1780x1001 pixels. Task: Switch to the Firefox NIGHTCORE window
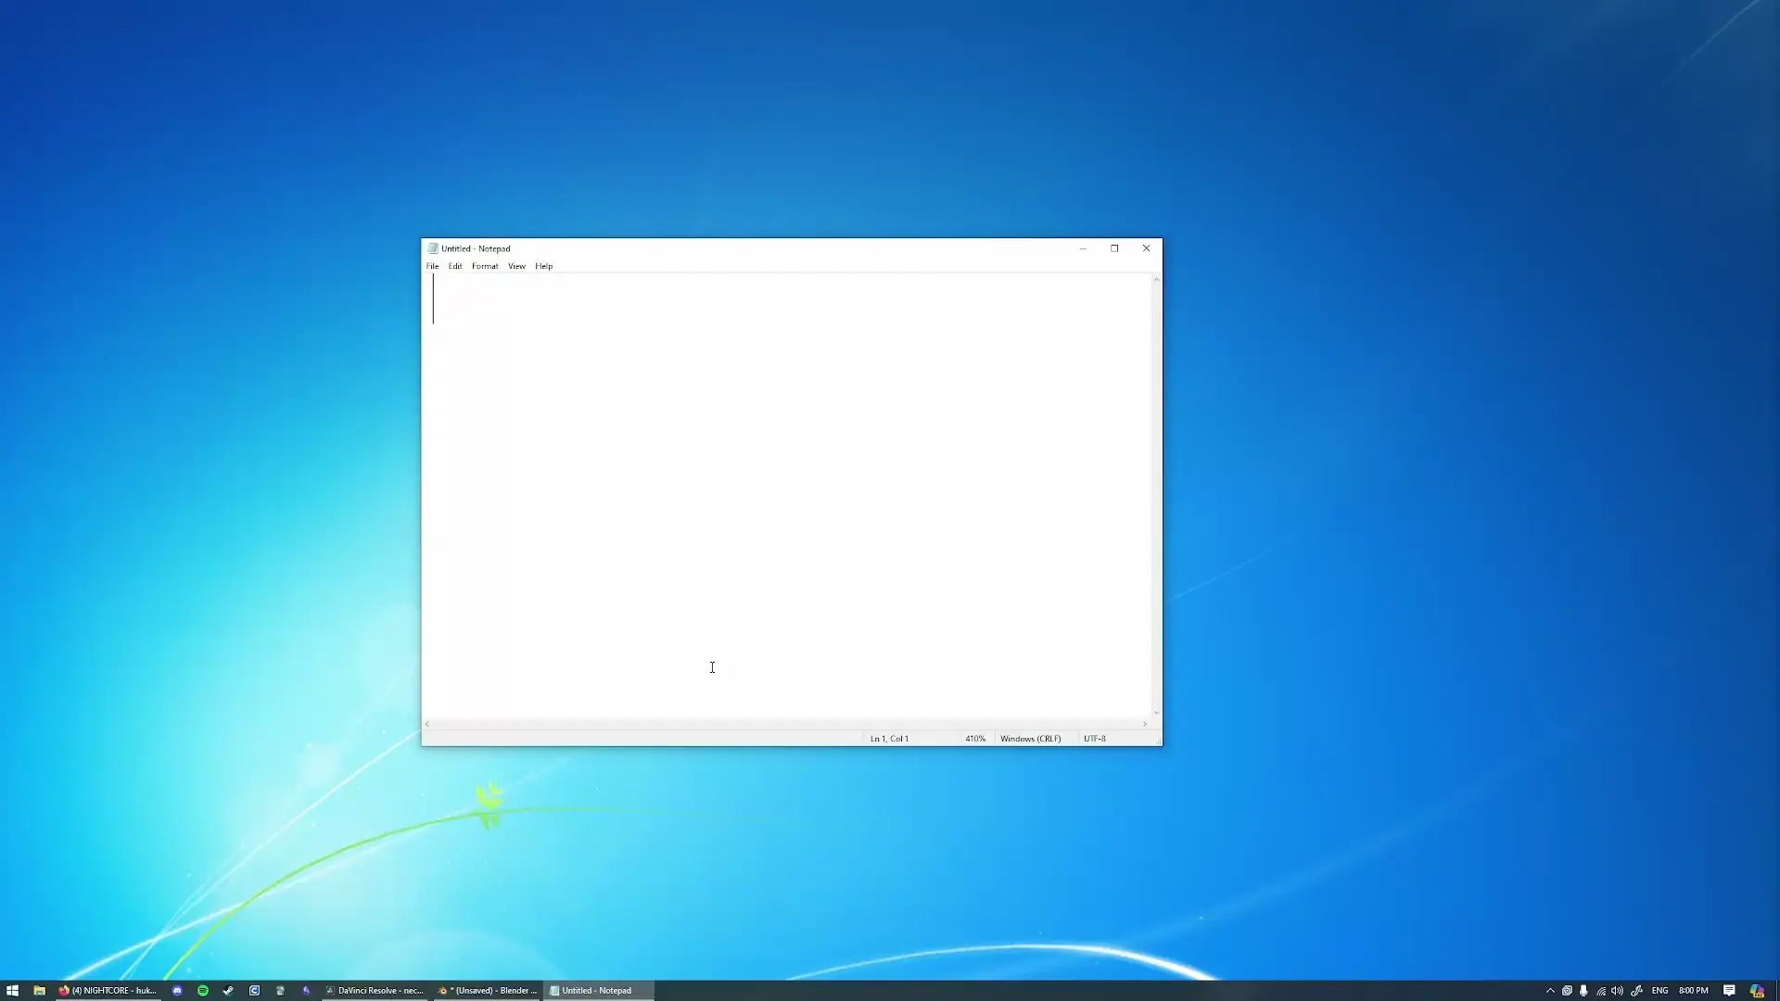pos(108,991)
